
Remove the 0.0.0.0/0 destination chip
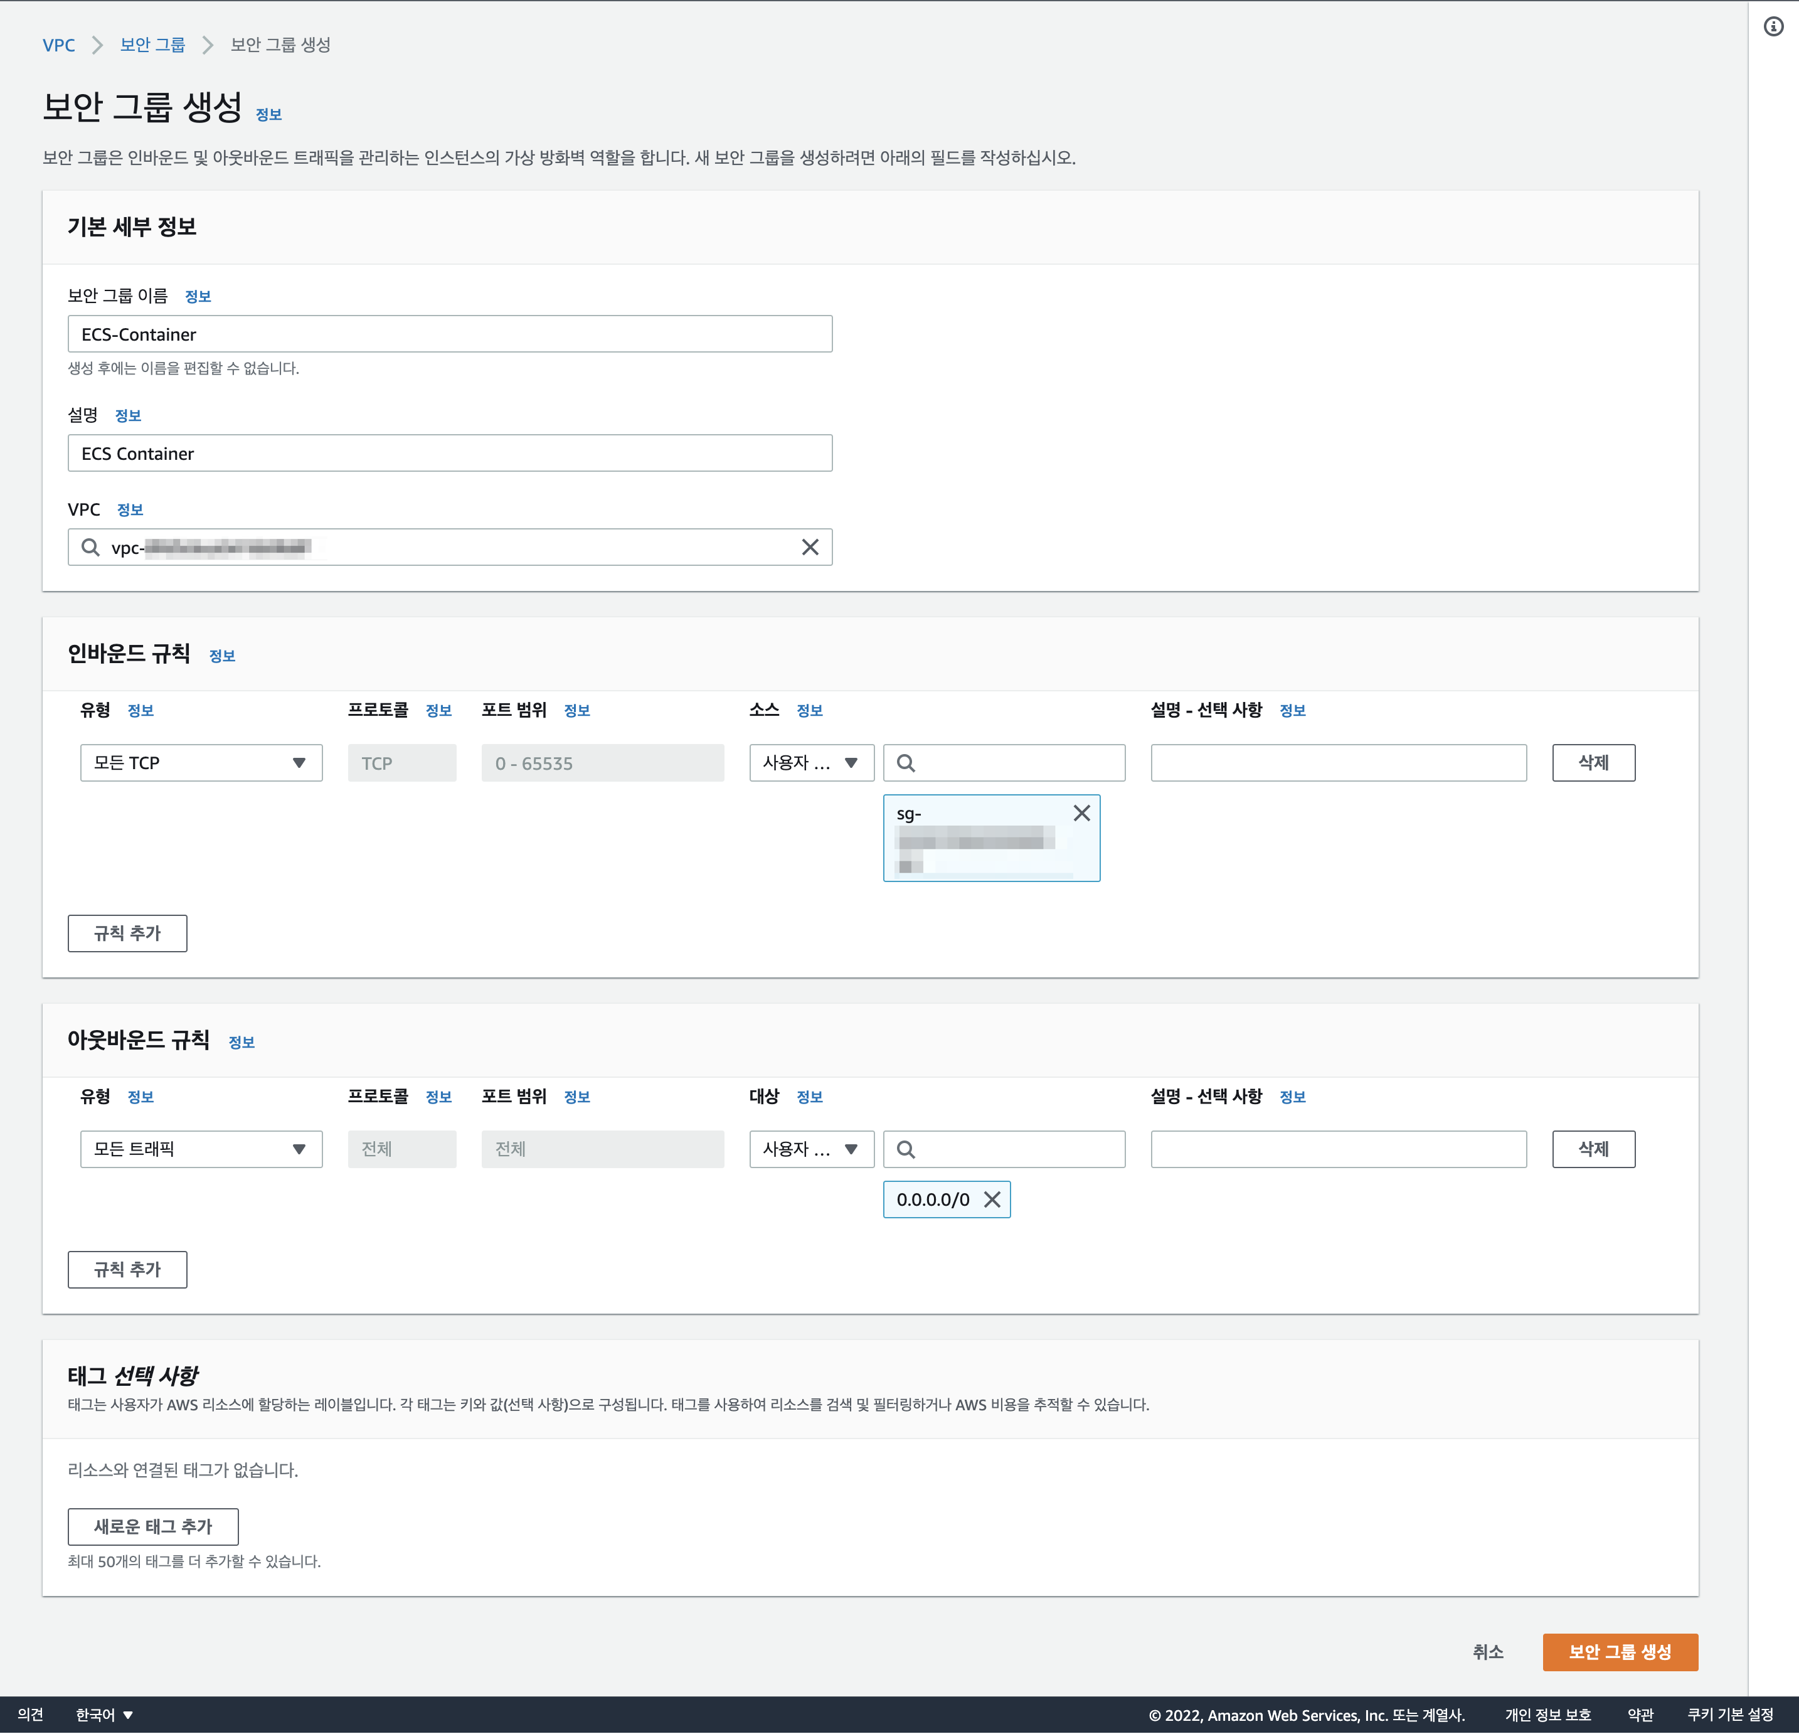coord(992,1199)
